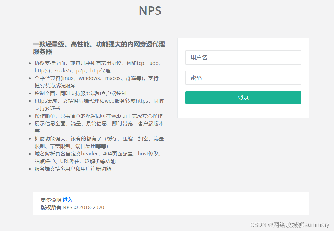Select the heading 一款轻量级、高性能 text
Viewport: 334px width, 231px height.
pyautogui.click(x=99, y=48)
